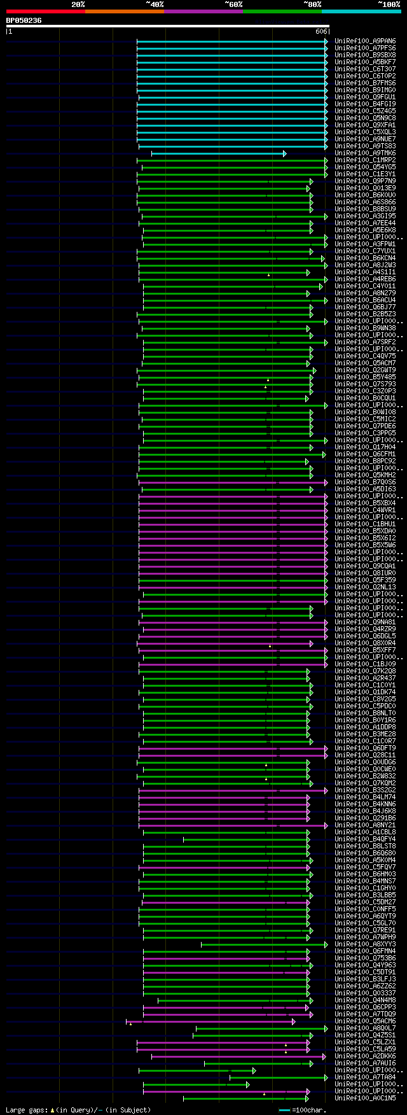This screenshot has width=407, height=1115.
Task: Open hit UniRef100_A9TMK6
Action: point(365,153)
